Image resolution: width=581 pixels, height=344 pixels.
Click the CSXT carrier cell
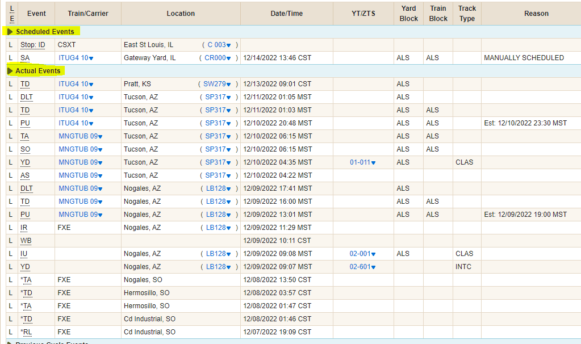coord(66,45)
